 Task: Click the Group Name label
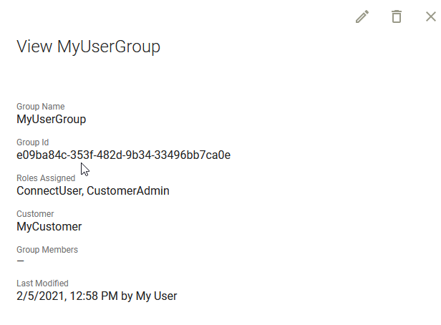[41, 107]
